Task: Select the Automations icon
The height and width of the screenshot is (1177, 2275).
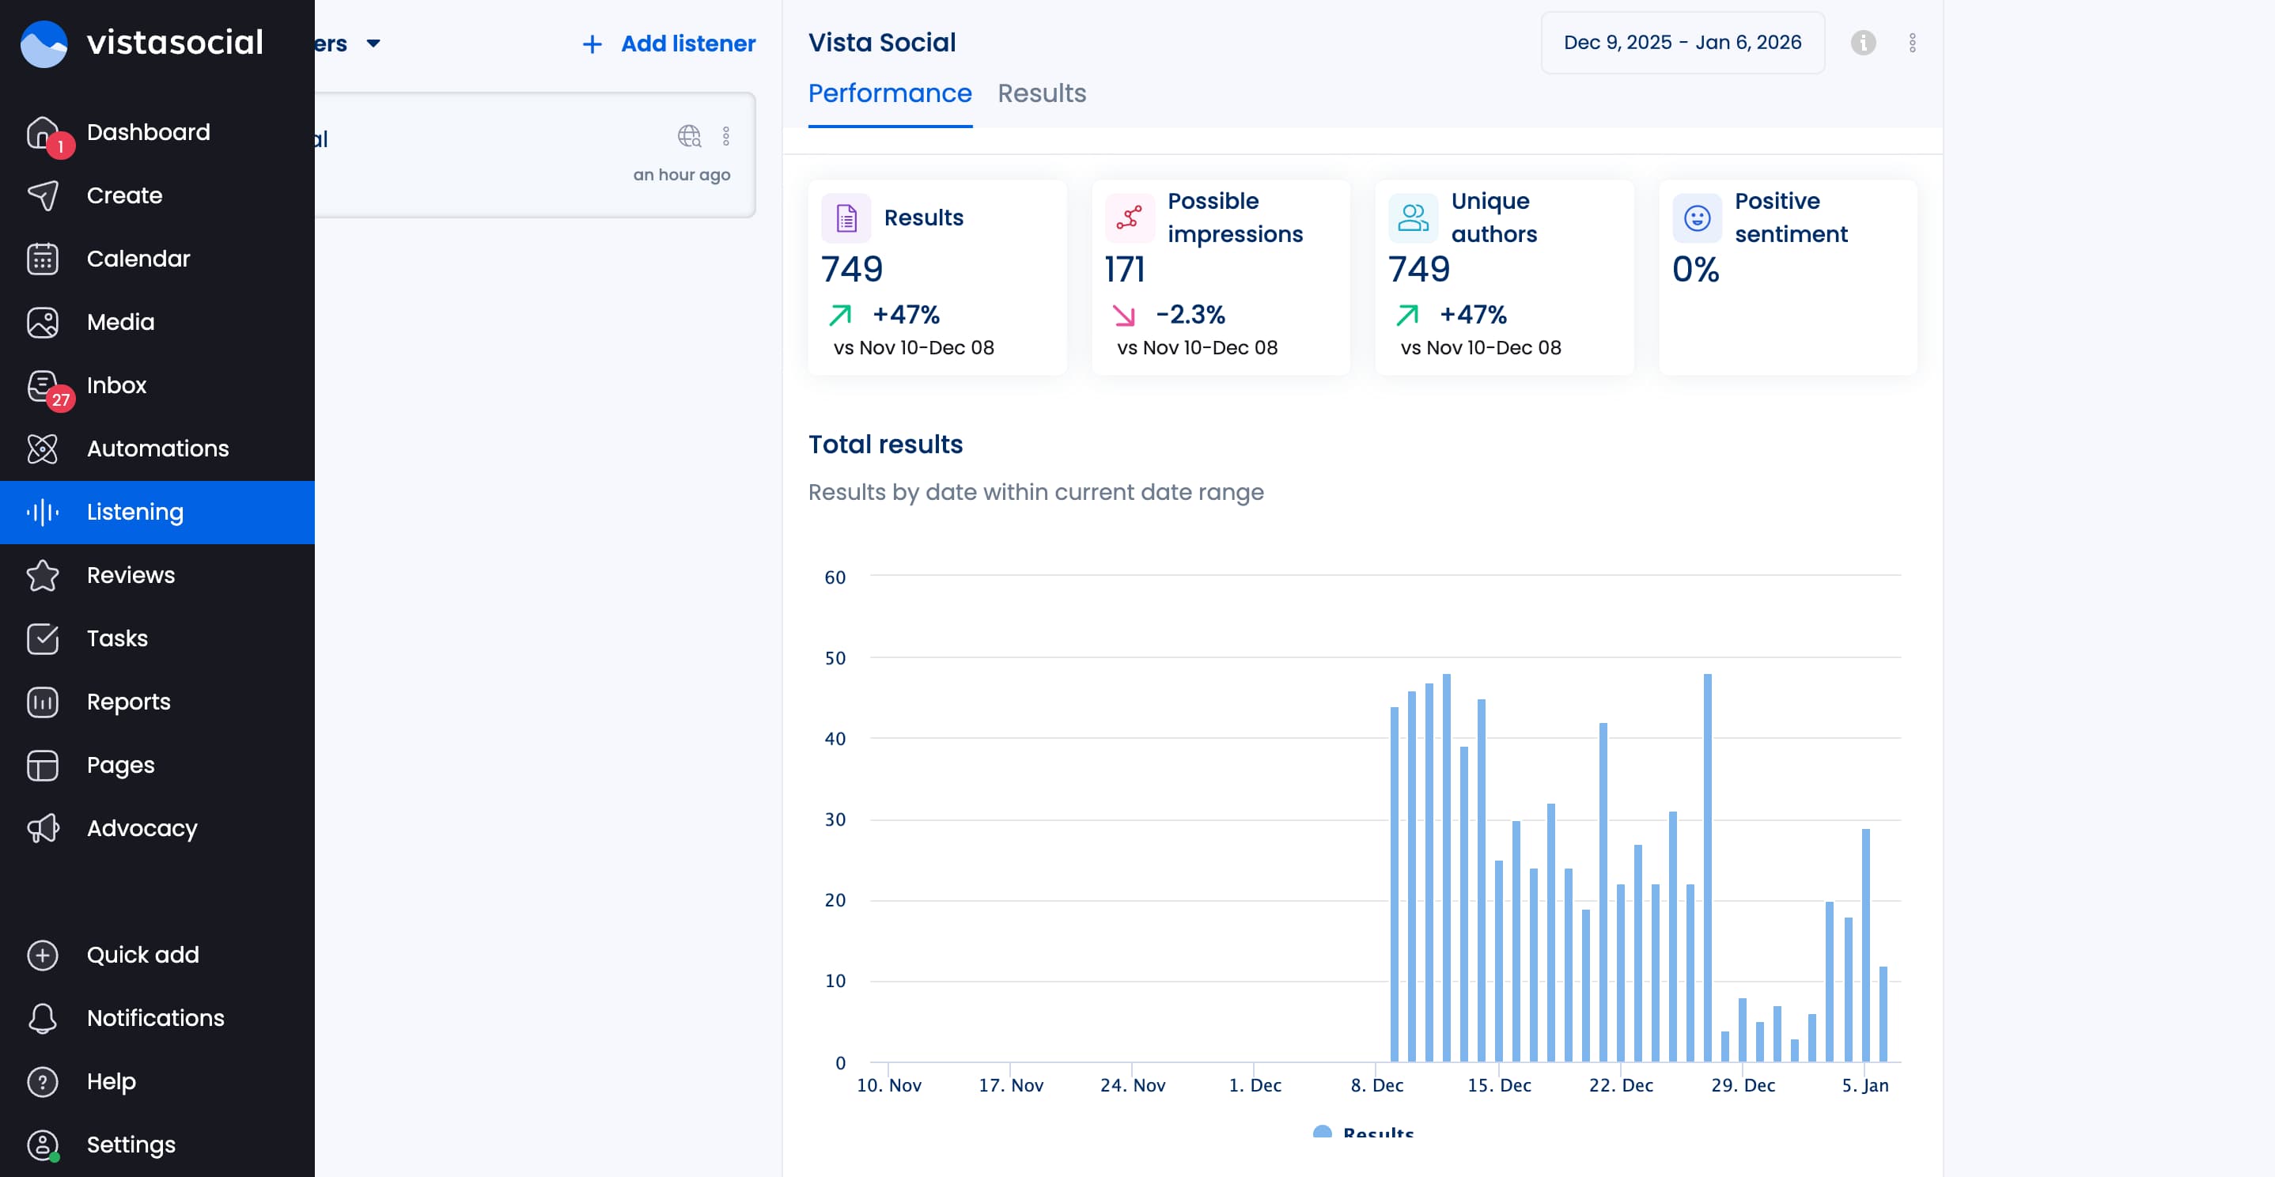Action: pyautogui.click(x=44, y=448)
